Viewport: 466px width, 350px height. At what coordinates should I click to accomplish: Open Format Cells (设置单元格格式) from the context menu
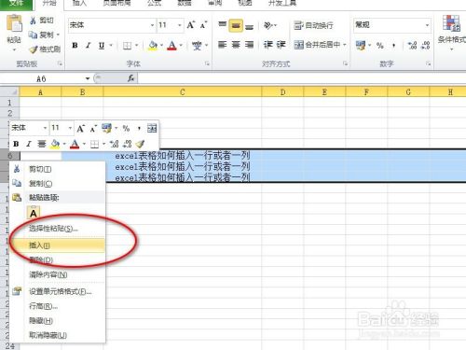coord(58,291)
